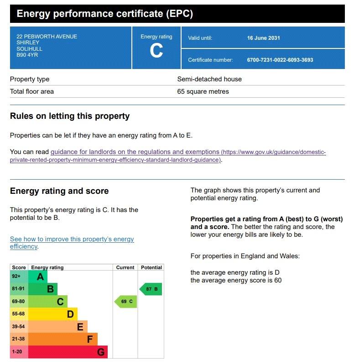Click the potential 87 B rating arrow
This screenshot has height=362, width=354.
point(151,289)
